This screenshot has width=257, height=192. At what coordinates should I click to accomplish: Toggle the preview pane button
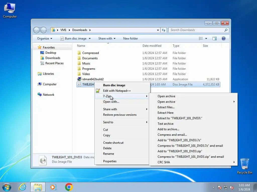(215, 38)
